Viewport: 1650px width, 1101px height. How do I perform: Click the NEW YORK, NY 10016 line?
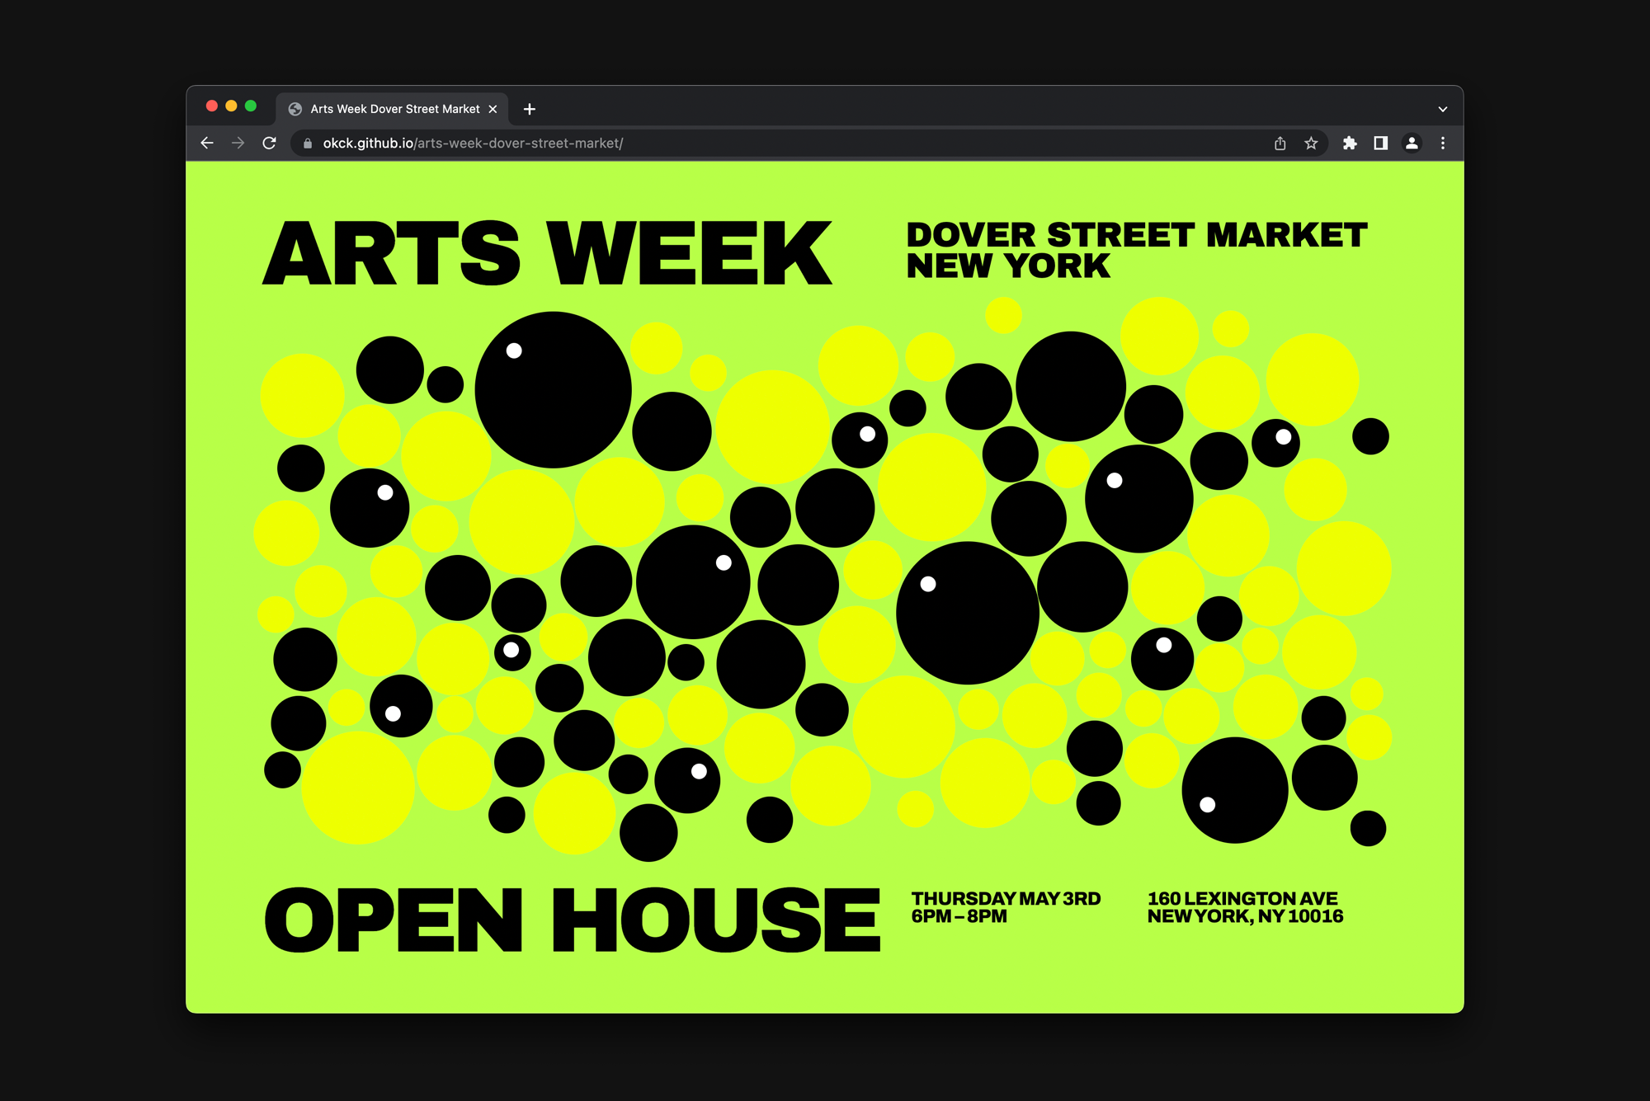tap(1245, 916)
